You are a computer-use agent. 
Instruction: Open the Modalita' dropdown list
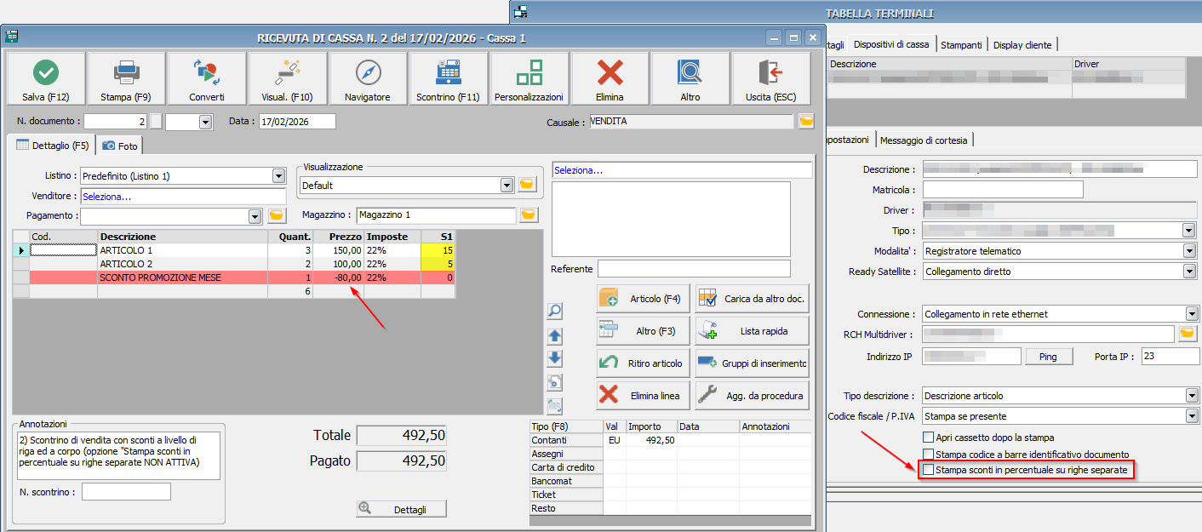click(x=1189, y=251)
